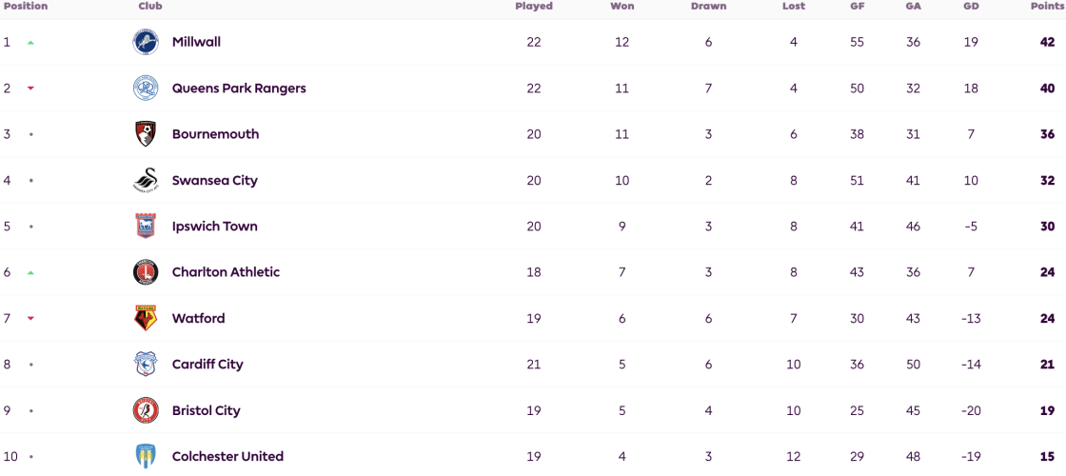Select the Club column header
This screenshot has width=1066, height=476.
(x=150, y=6)
